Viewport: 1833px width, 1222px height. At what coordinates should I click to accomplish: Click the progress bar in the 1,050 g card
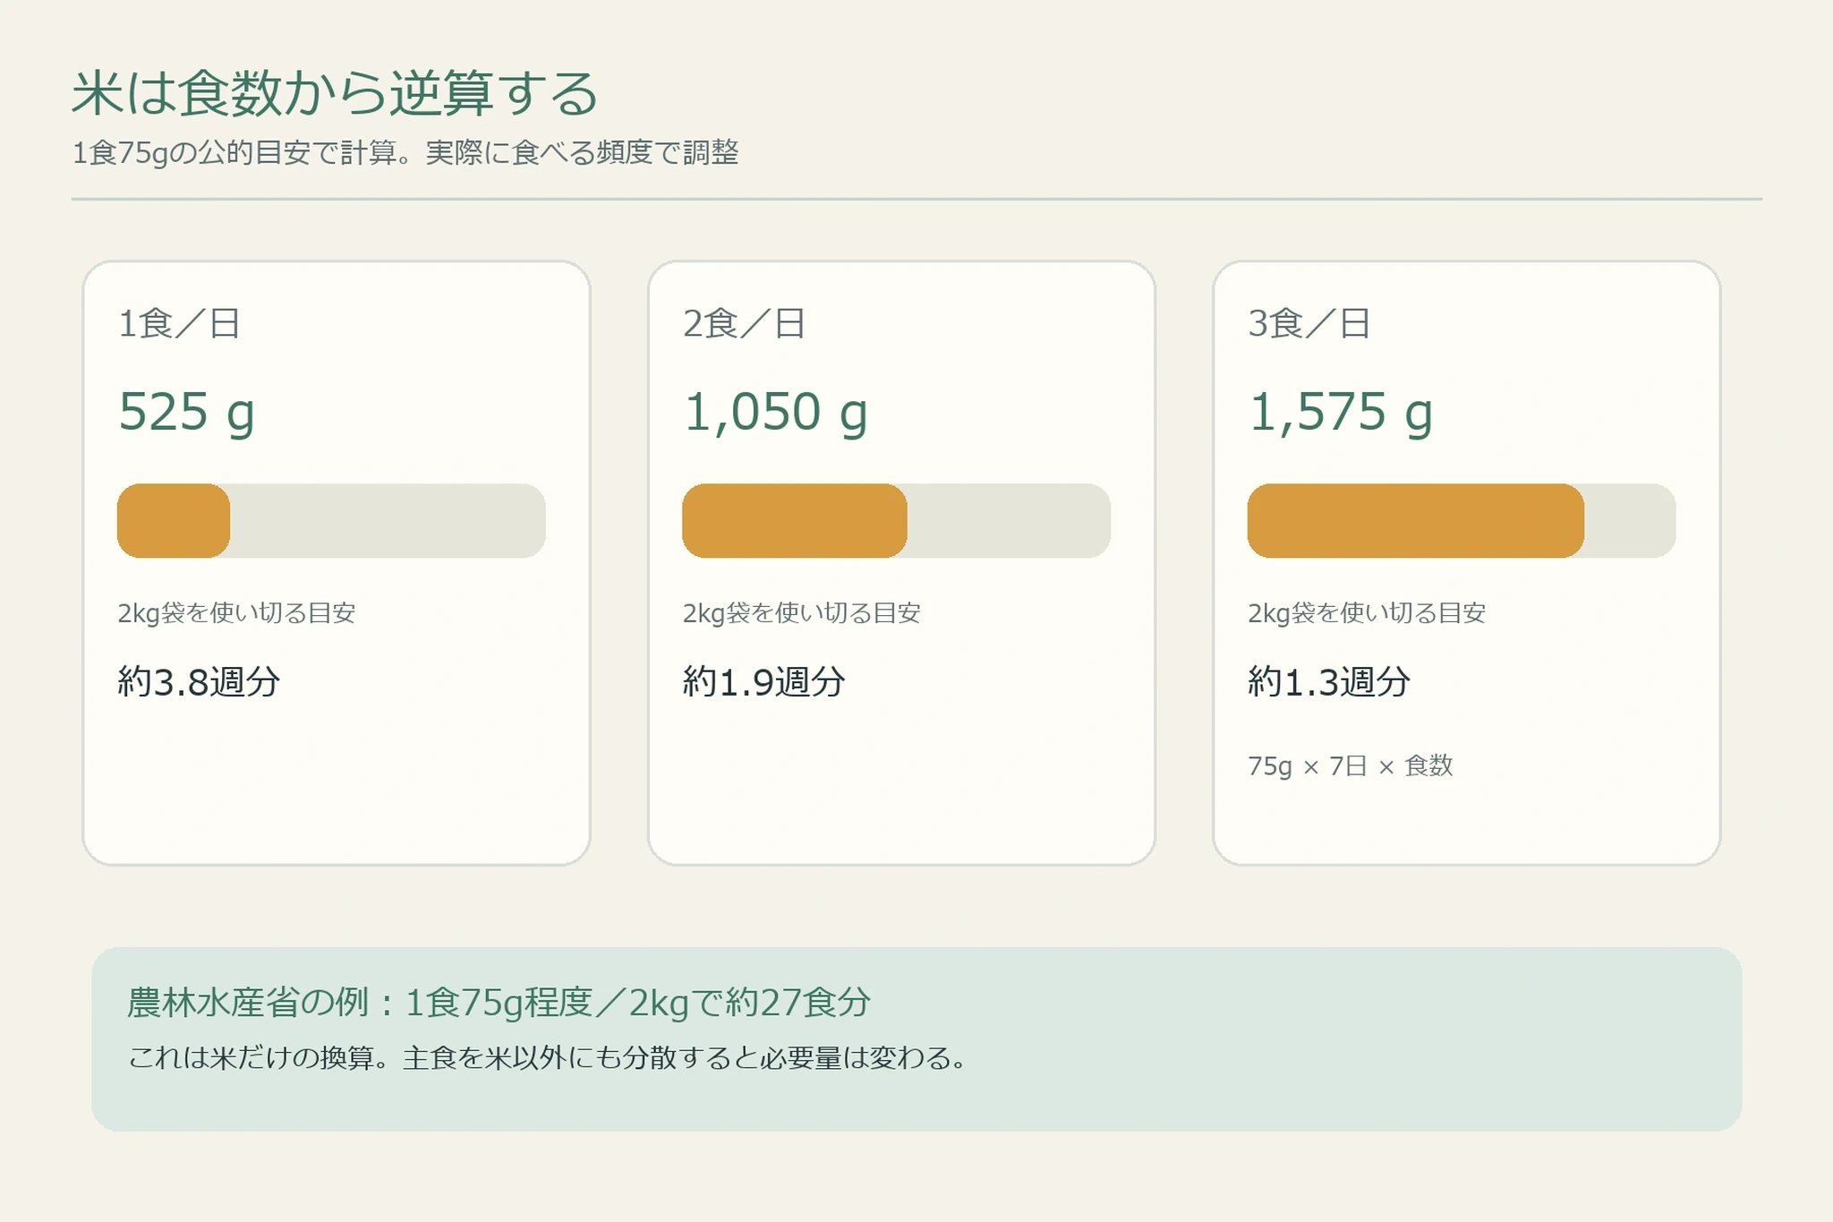[x=896, y=521]
